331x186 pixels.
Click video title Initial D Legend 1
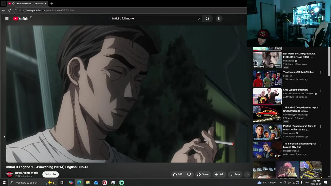click(x=47, y=167)
